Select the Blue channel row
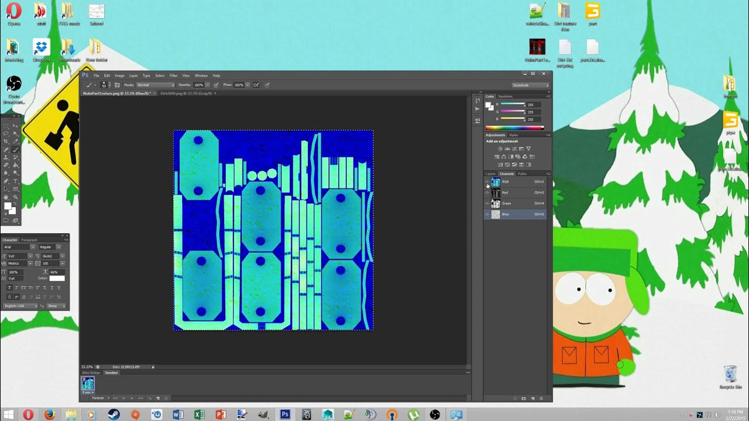The image size is (749, 421). 516,215
